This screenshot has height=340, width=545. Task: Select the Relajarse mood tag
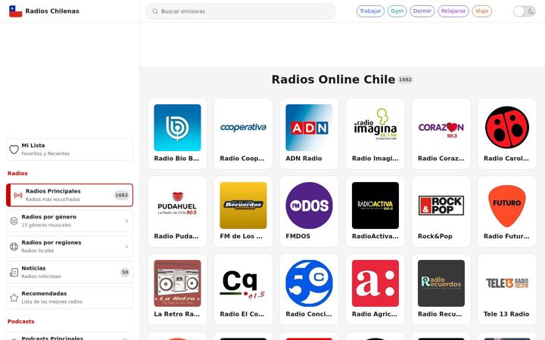(453, 11)
